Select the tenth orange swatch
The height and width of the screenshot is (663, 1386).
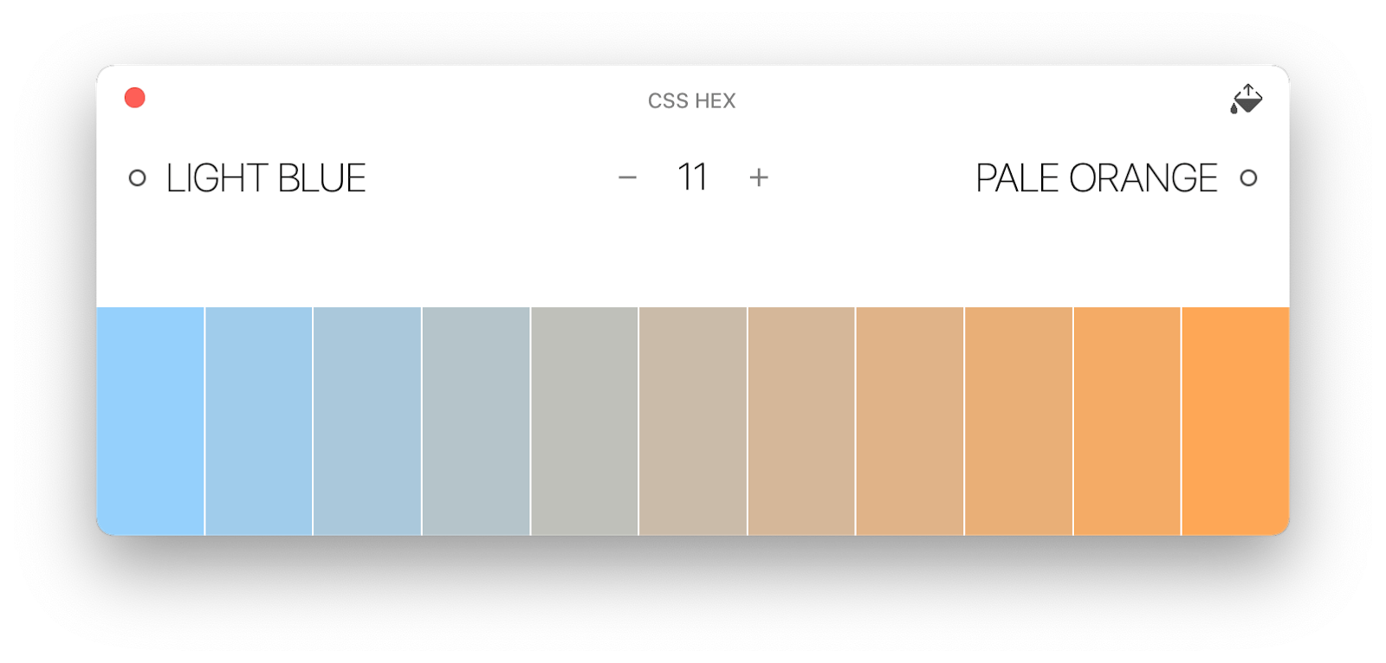coord(1127,422)
